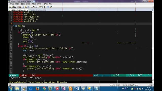Click the Print Screen toolbar icon
The height and width of the screenshot is (91, 162).
tap(32, 7)
